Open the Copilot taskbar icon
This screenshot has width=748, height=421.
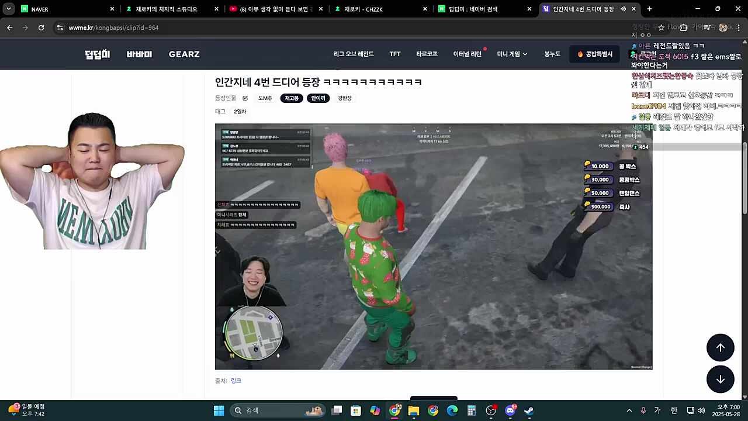(375, 410)
